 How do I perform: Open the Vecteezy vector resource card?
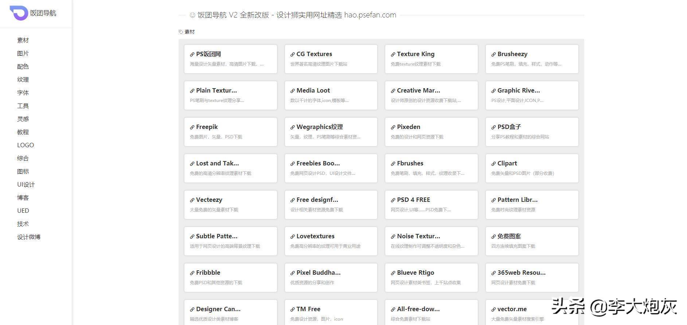(x=230, y=204)
